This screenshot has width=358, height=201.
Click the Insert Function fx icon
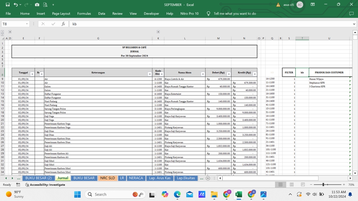pos(63,24)
